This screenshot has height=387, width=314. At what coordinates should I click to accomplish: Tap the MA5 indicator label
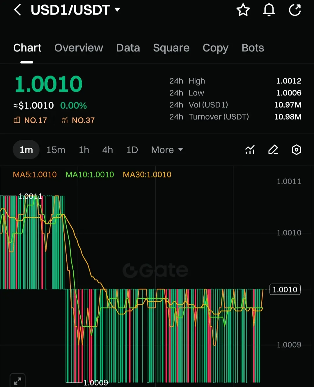point(35,175)
